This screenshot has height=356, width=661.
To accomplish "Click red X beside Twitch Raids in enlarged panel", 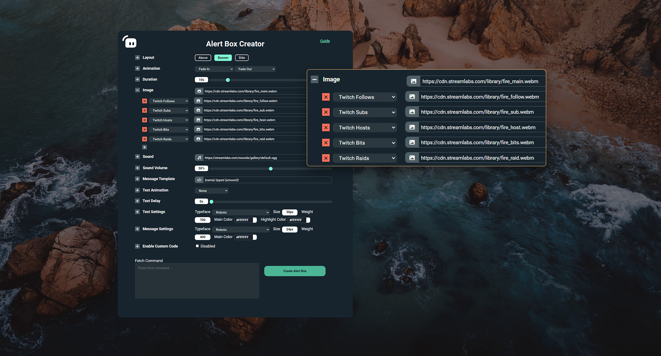I will 326,158.
